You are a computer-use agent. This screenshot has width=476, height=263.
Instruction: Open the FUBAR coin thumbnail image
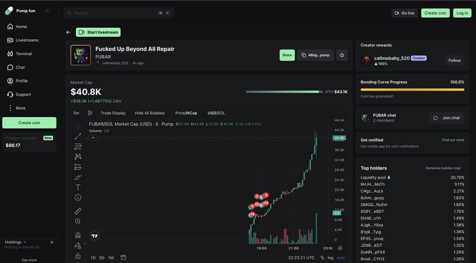pos(81,55)
